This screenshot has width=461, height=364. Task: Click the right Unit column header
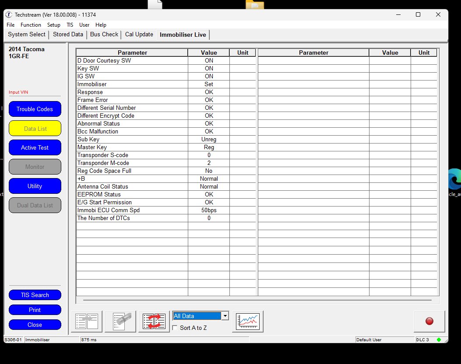(424, 52)
